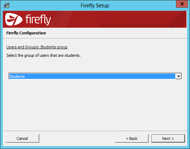
Task: Open the Students combo box
Action: point(95,76)
